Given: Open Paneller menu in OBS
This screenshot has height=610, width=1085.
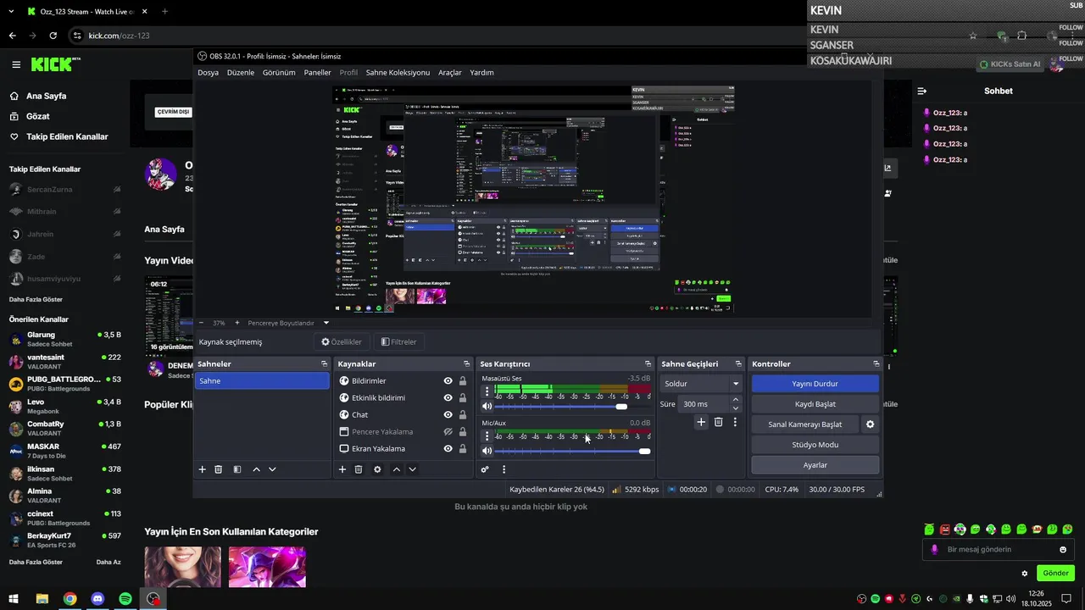Looking at the screenshot, I should 318,73.
